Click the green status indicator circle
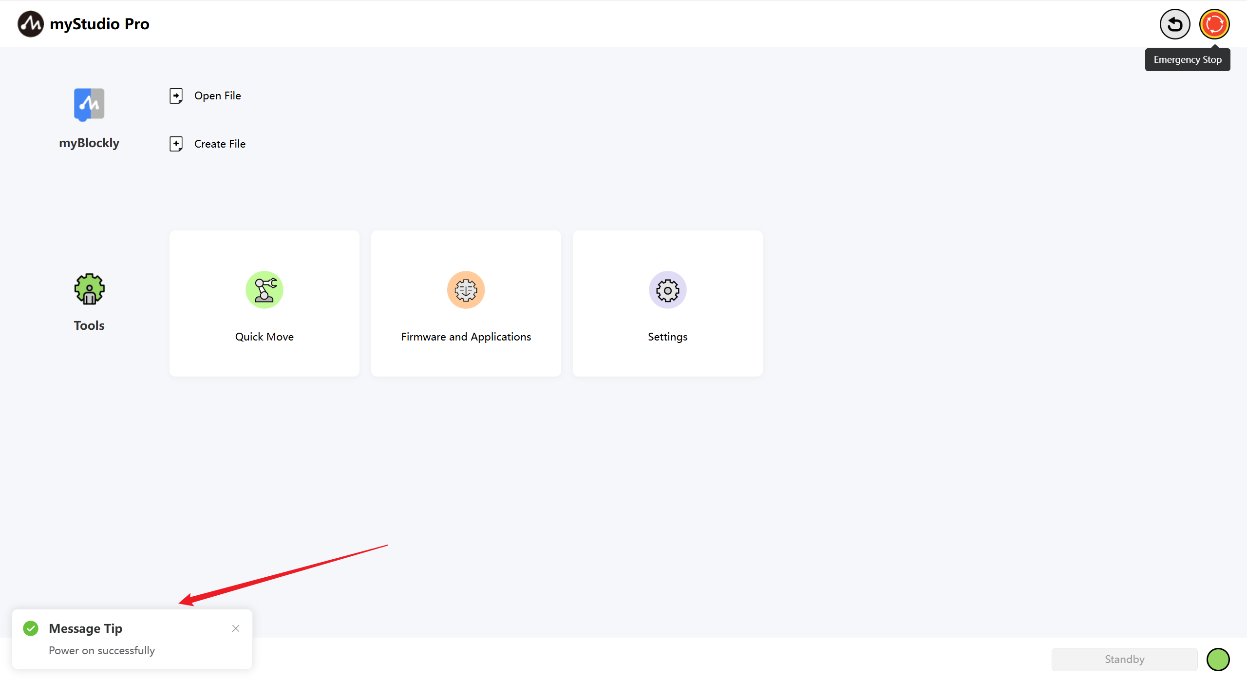The width and height of the screenshot is (1247, 681). (1218, 660)
